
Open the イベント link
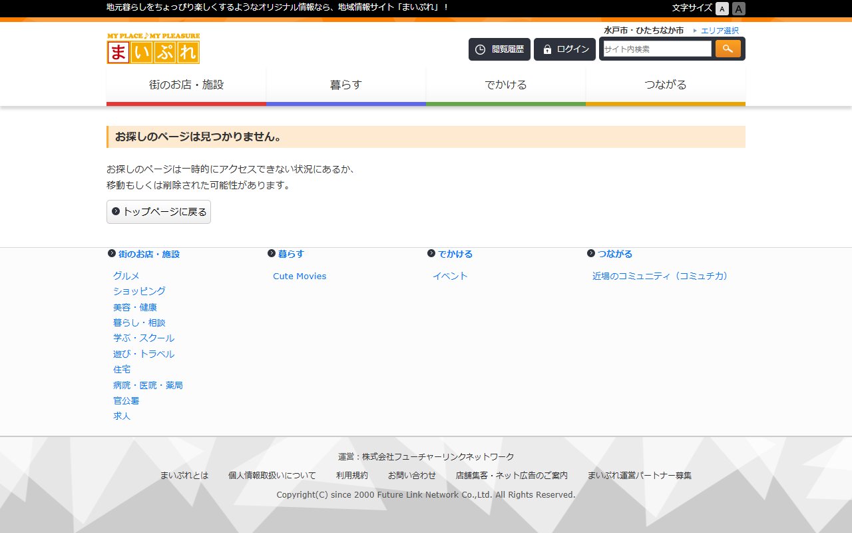450,276
